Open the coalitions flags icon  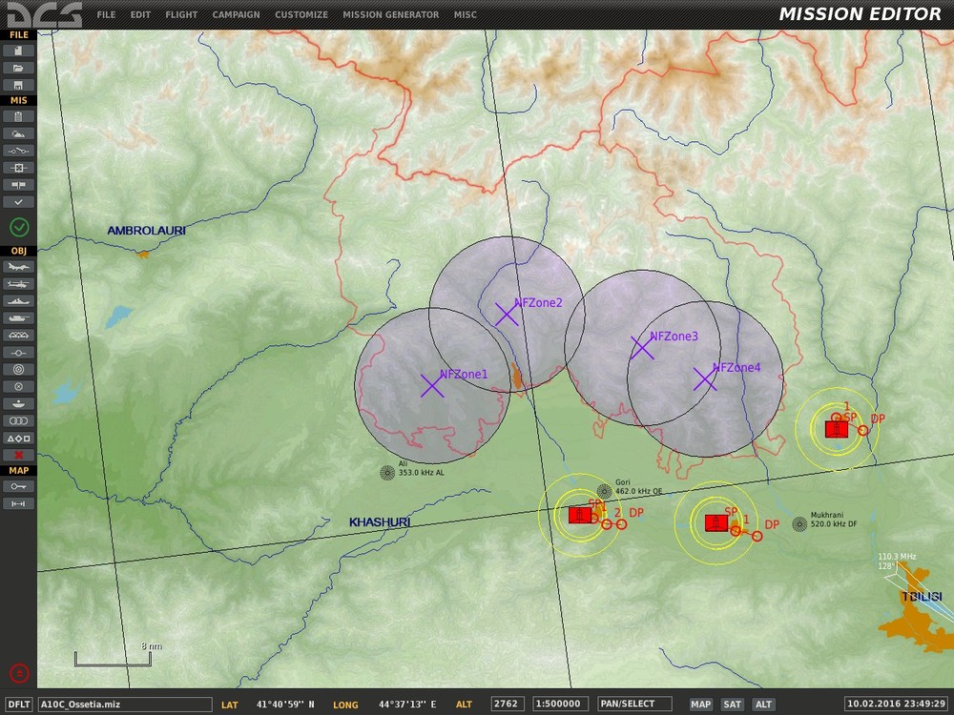(18, 185)
